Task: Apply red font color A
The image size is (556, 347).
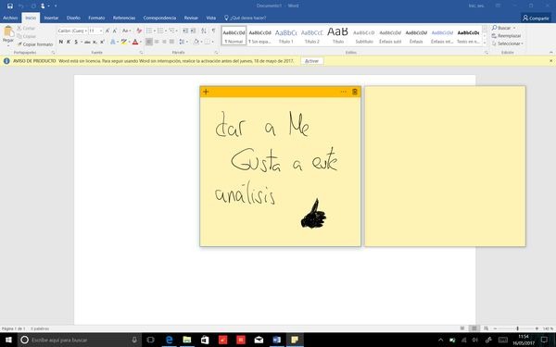Action: click(x=134, y=42)
